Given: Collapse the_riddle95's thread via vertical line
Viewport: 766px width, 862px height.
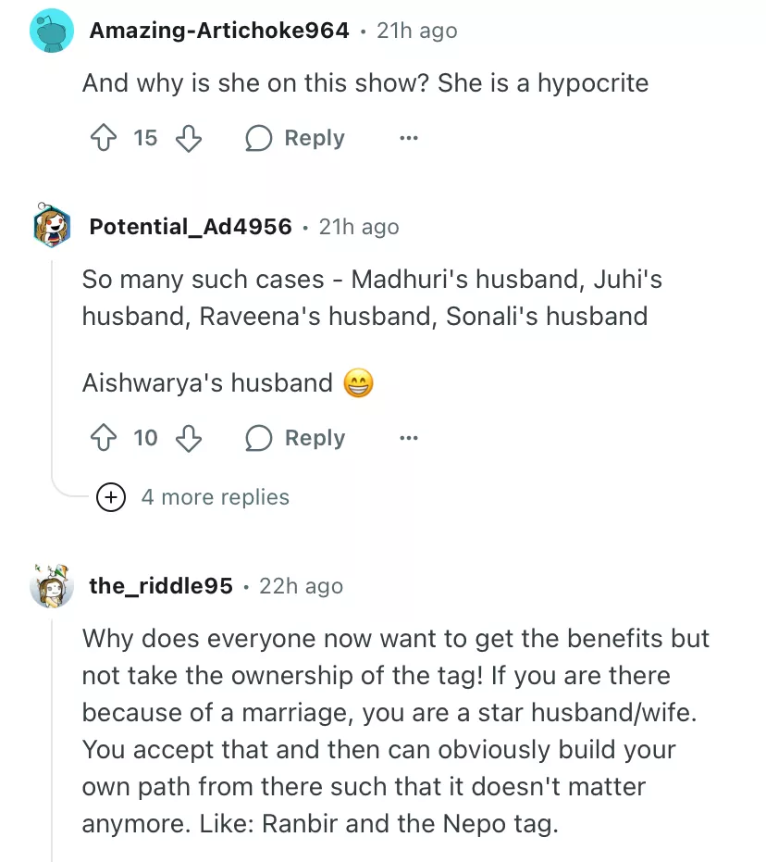Looking at the screenshot, I should click(52, 741).
